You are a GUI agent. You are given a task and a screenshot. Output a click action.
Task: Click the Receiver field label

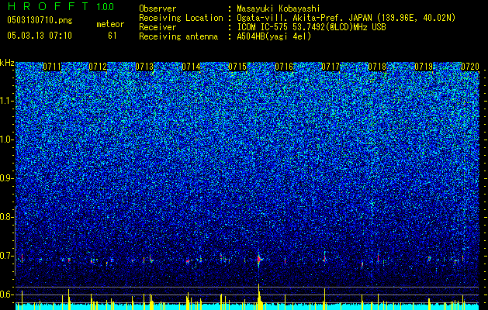[x=157, y=27]
